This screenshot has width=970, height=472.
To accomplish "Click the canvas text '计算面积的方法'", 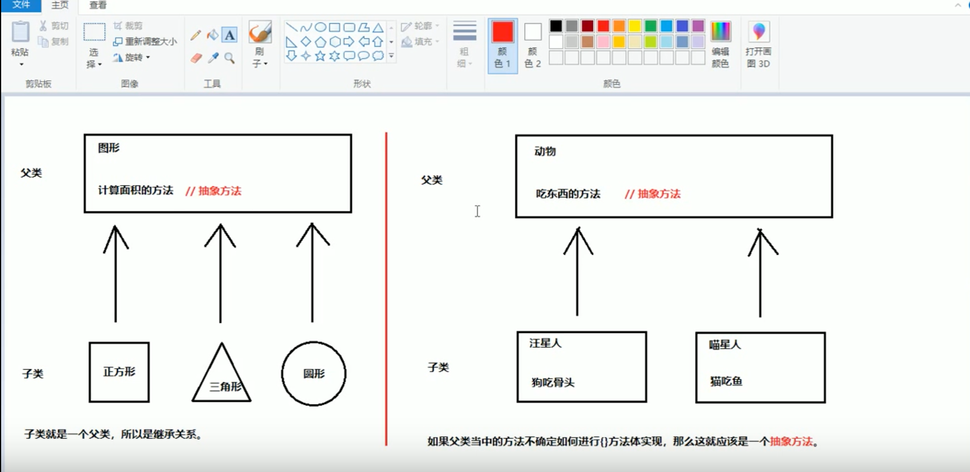I will (x=135, y=190).
